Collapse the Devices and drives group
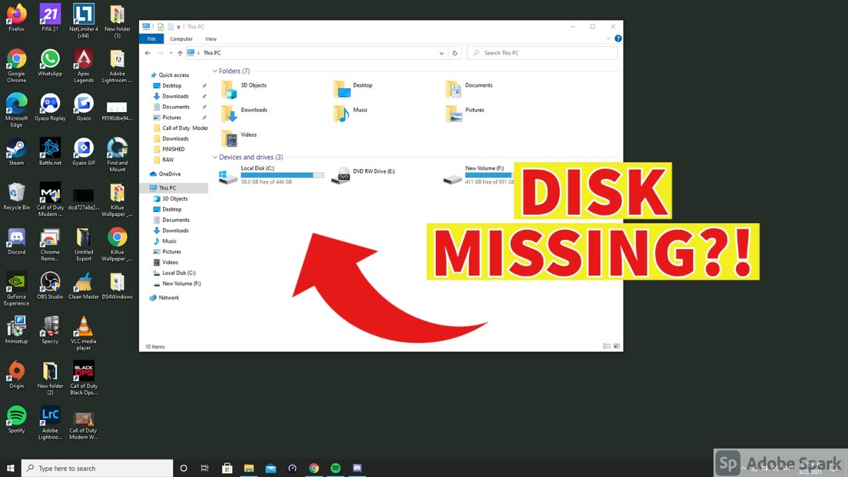This screenshot has width=848, height=477. (x=215, y=157)
